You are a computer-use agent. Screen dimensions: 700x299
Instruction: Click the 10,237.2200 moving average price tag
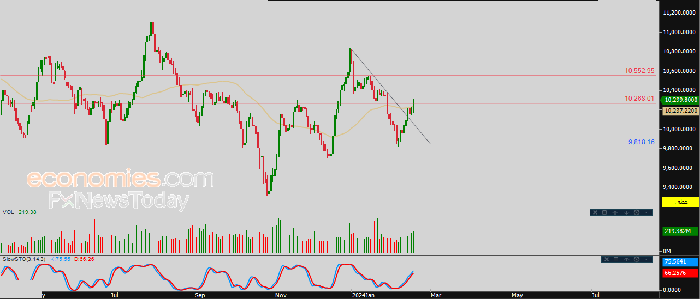[x=680, y=111]
